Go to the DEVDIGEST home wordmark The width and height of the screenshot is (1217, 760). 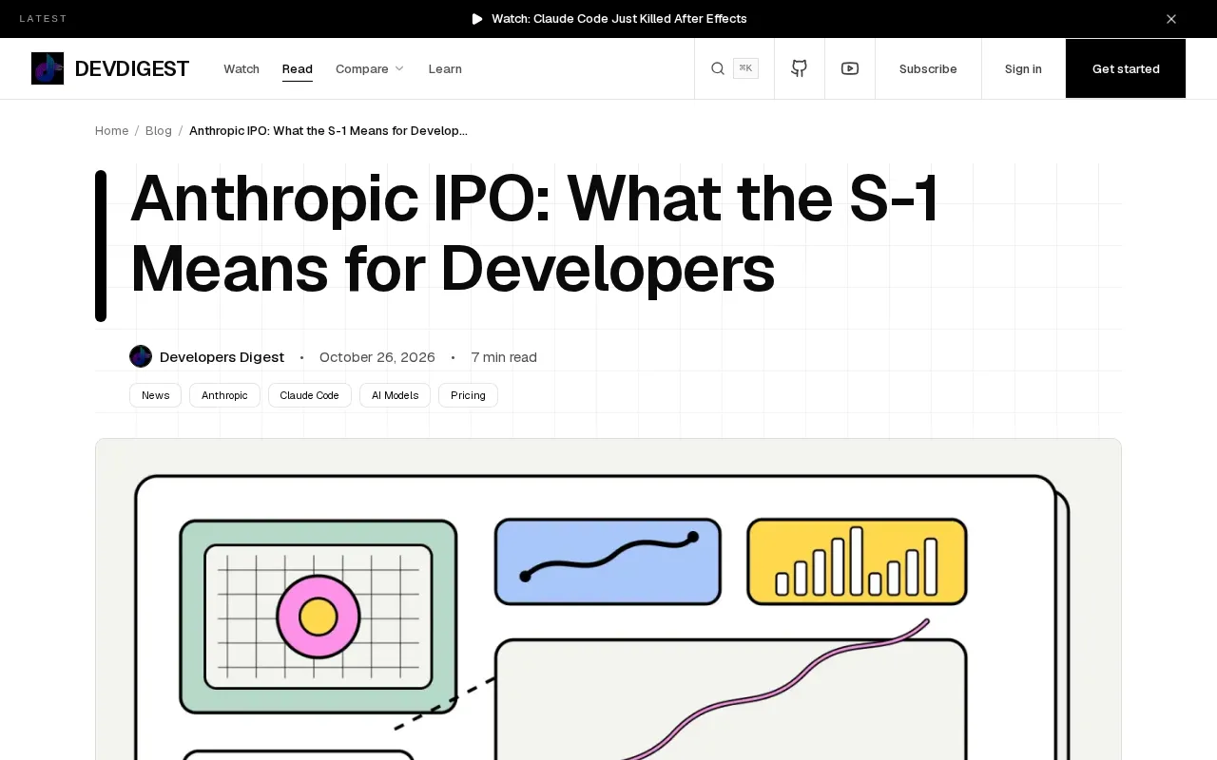point(132,68)
